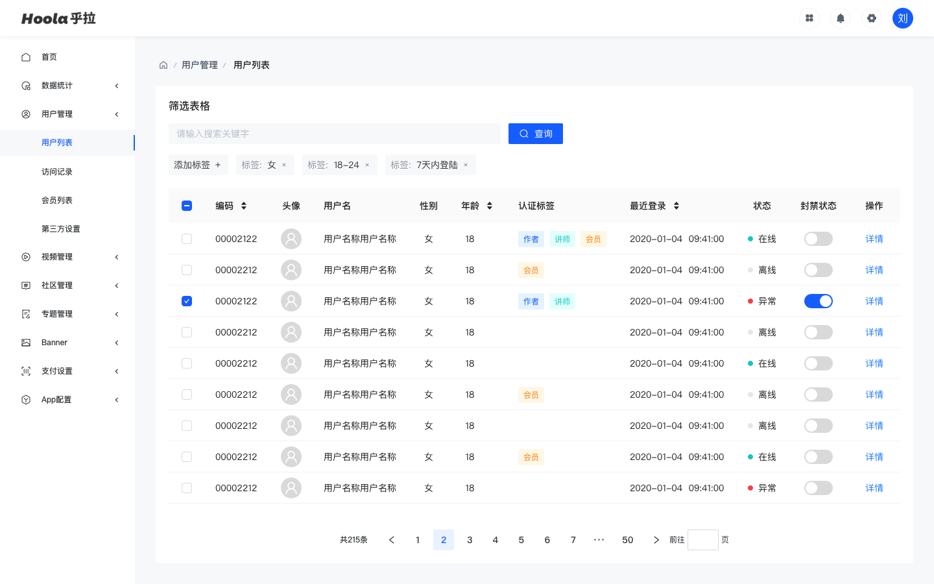Screen dimensions: 934x584
Task: Click the user avatar 刘
Action: click(x=903, y=18)
